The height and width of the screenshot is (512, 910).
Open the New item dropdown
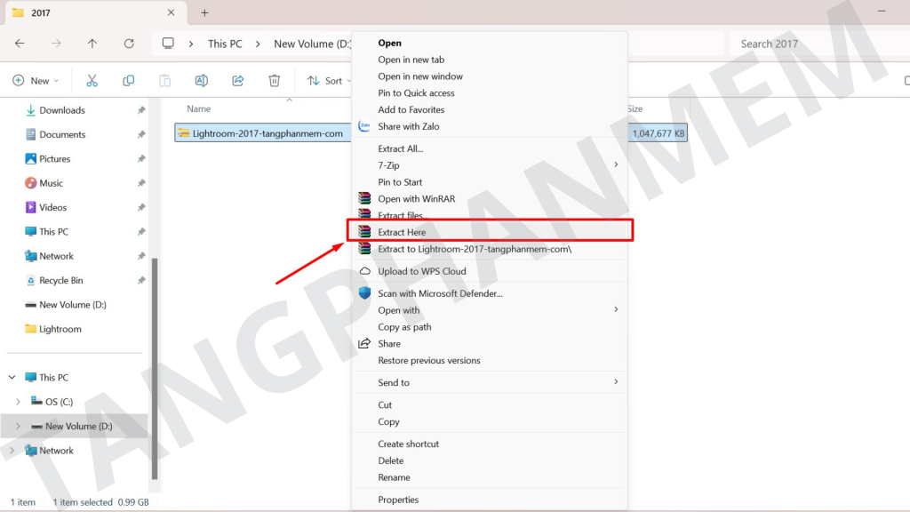[36, 81]
